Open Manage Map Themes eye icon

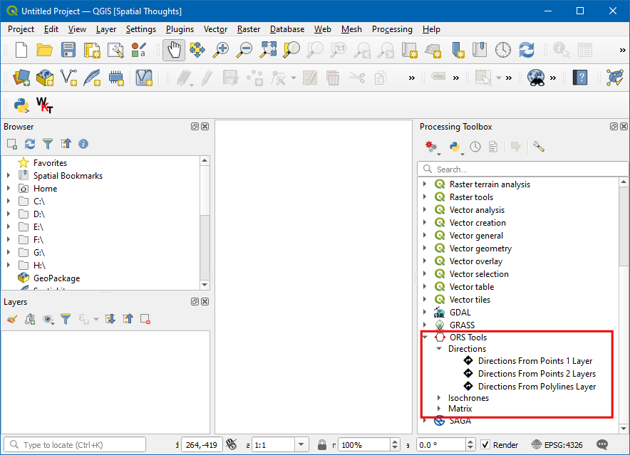point(48,319)
